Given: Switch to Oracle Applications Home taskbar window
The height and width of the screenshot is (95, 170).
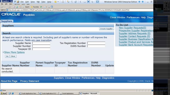Looking at the screenshot, I should (28, 93).
